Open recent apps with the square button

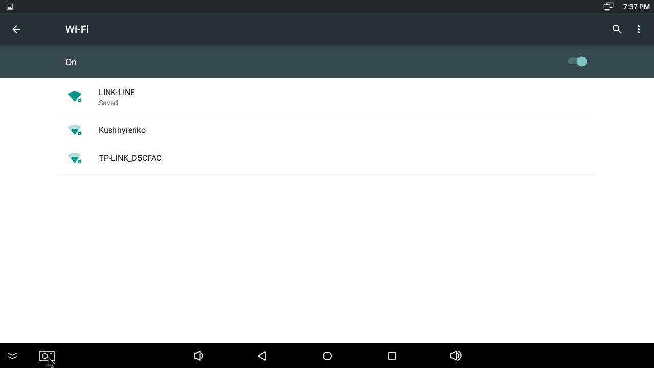(392, 356)
